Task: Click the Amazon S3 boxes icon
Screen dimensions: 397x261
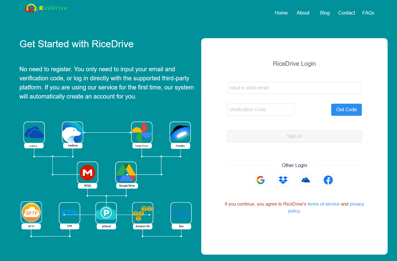Action: click(143, 213)
